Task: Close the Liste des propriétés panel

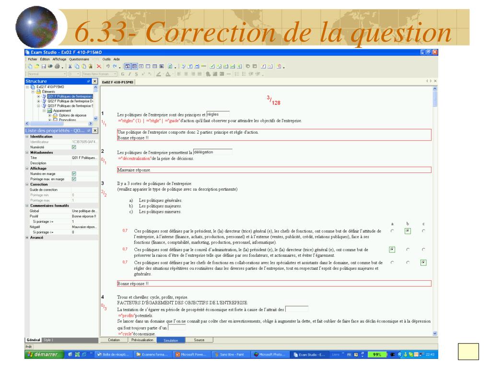Action: click(95, 131)
